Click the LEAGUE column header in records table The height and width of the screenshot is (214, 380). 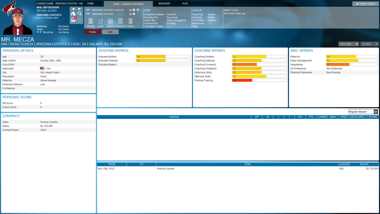pyautogui.click(x=174, y=117)
